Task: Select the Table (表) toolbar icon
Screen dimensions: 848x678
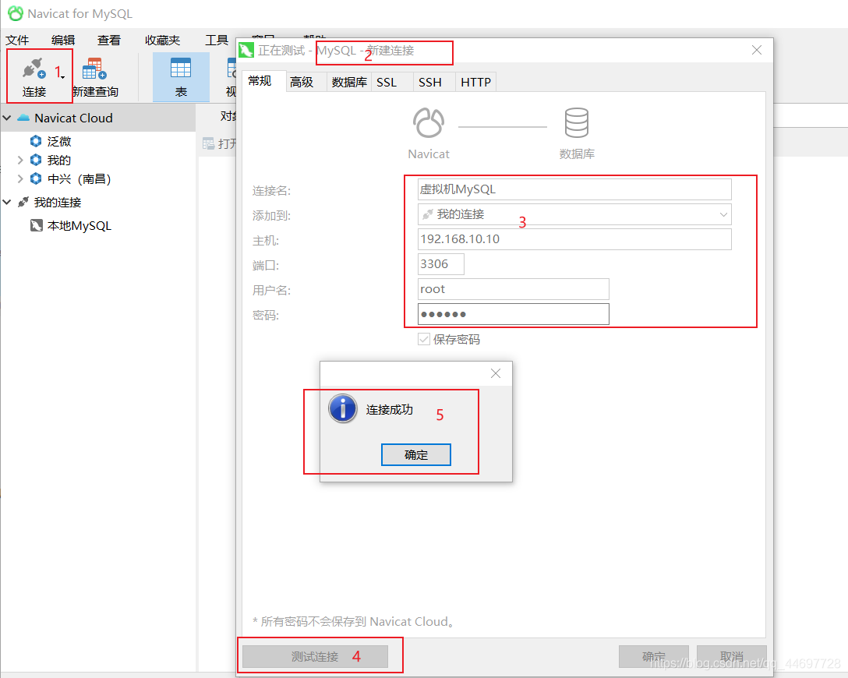Action: pos(181,69)
